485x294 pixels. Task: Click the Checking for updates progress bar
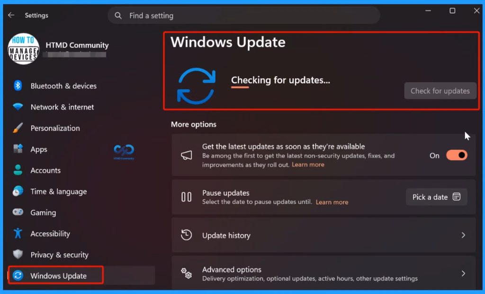[240, 87]
